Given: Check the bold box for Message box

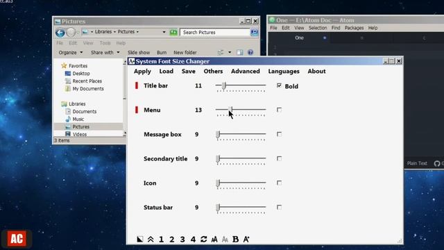Looking at the screenshot, I should (x=279, y=134).
